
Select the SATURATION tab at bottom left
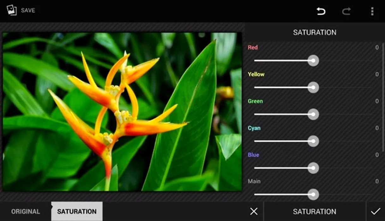pyautogui.click(x=77, y=212)
